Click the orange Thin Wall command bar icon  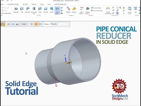pos(3,24)
